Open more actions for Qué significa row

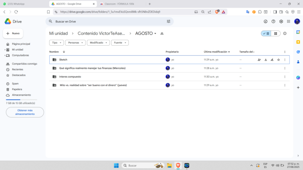click(x=285, y=68)
